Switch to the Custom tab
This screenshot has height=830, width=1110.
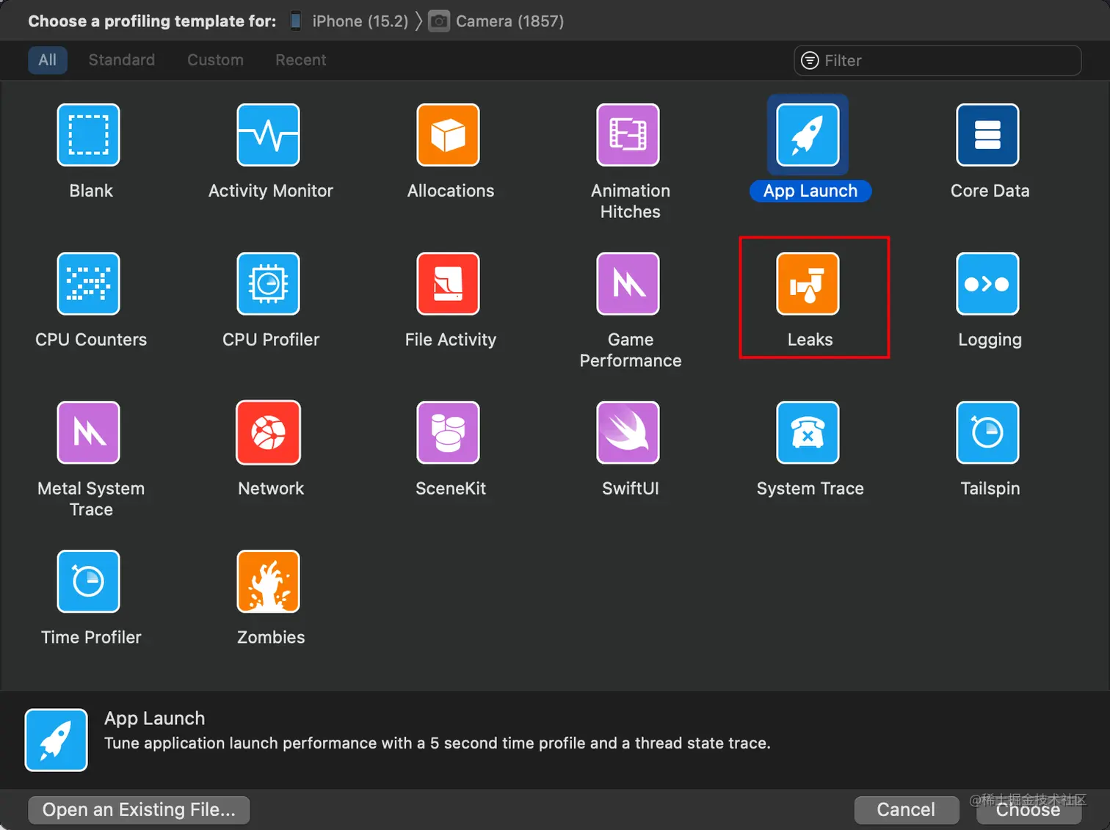point(215,60)
